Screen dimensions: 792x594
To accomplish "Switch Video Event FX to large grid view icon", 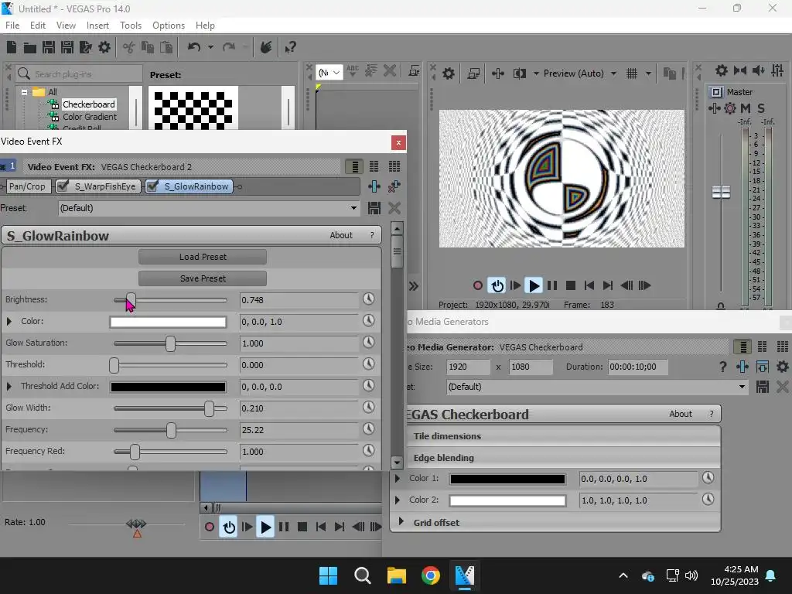I will tap(394, 167).
